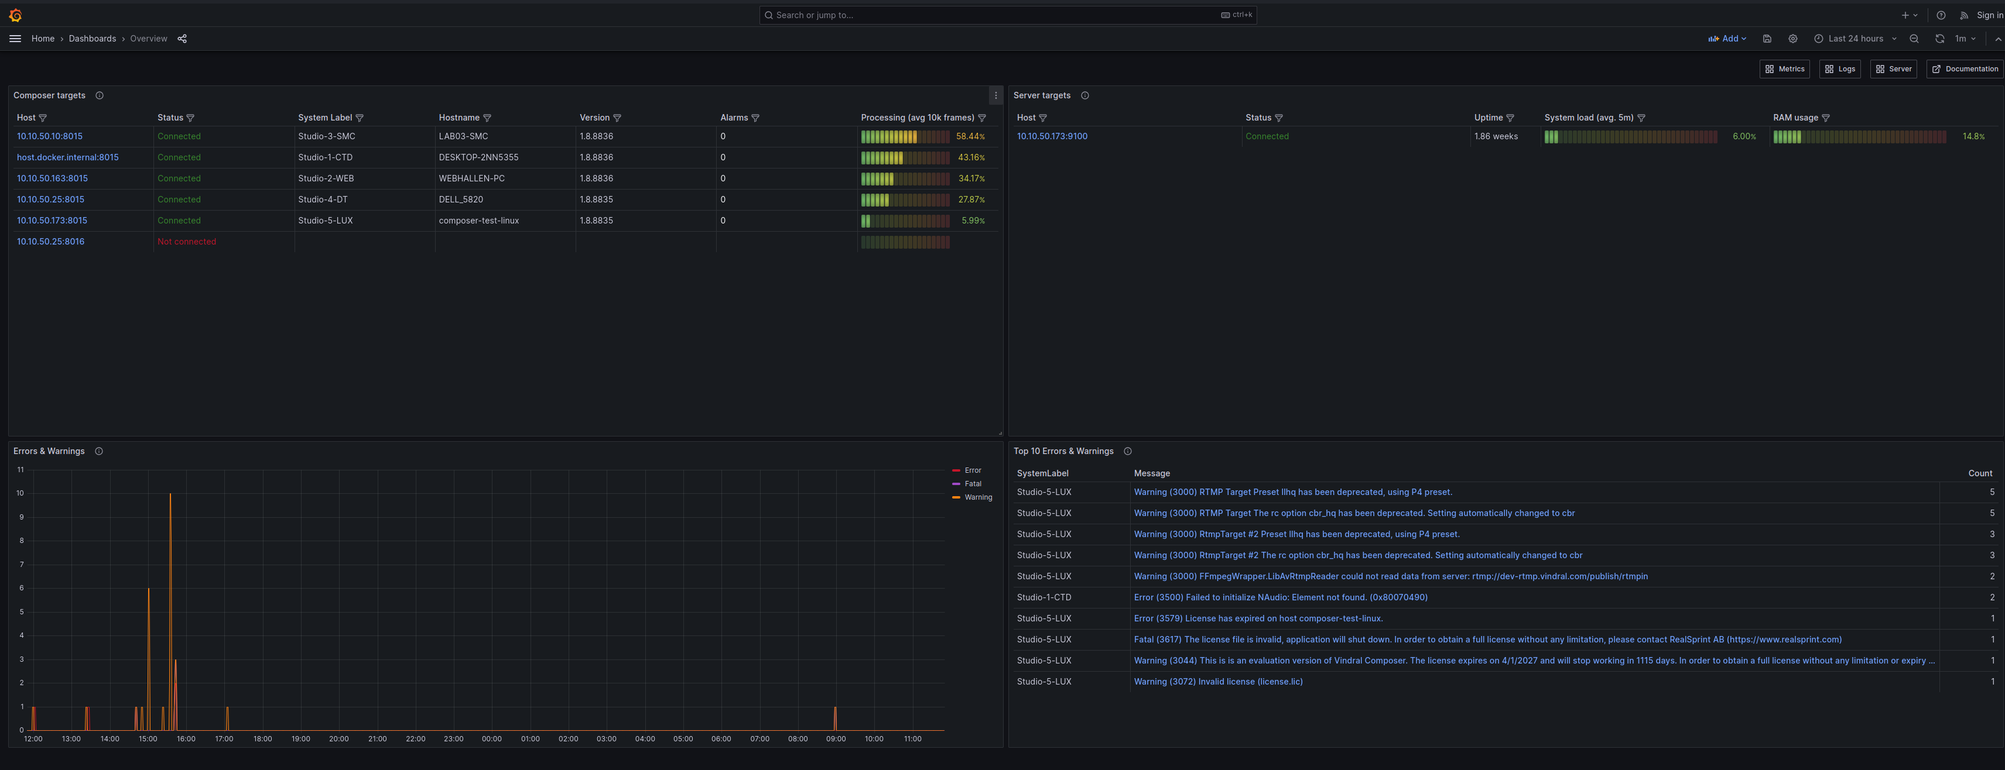Show Composer targets panel info icon

[100, 96]
